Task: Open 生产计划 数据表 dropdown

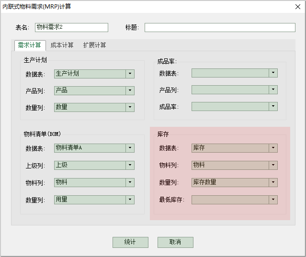Action: (x=130, y=74)
